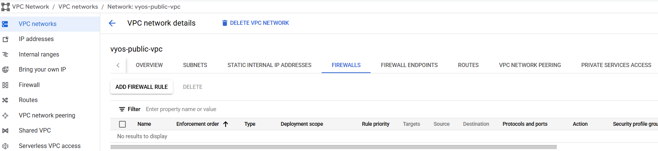Click the VPC network peering icon

(5, 116)
